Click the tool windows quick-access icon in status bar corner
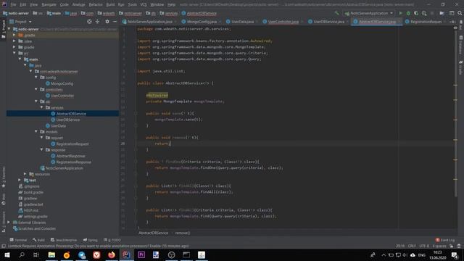Screen dimensions: 464x261 (x=3, y=246)
